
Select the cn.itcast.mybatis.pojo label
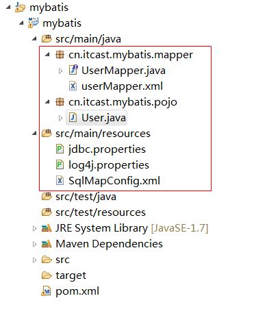pos(123,102)
